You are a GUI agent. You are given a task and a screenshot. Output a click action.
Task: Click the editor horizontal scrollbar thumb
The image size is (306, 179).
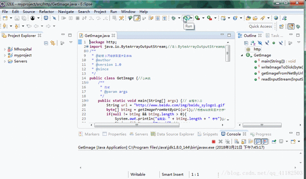tap(137, 125)
